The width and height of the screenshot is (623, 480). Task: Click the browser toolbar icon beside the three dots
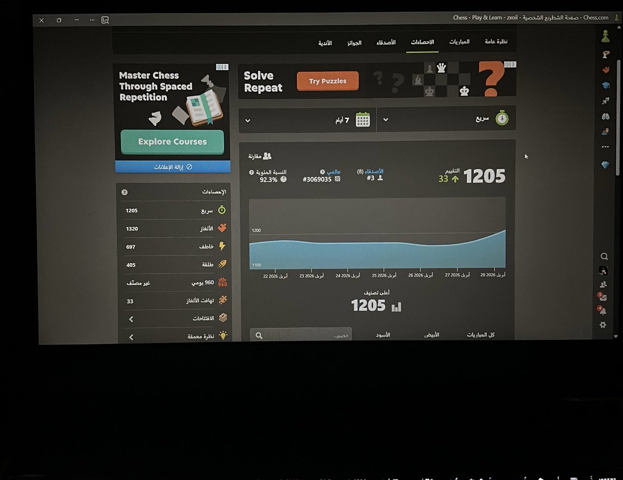coord(105,20)
